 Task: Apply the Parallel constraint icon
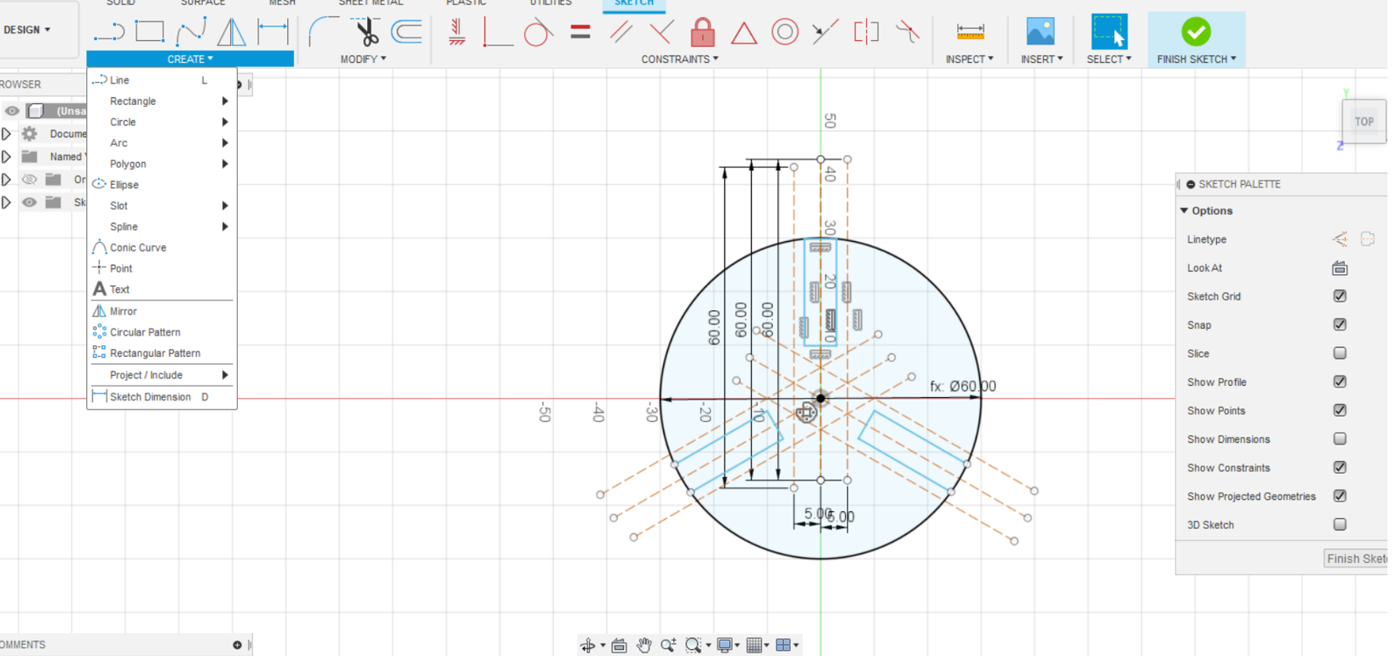[x=621, y=32]
